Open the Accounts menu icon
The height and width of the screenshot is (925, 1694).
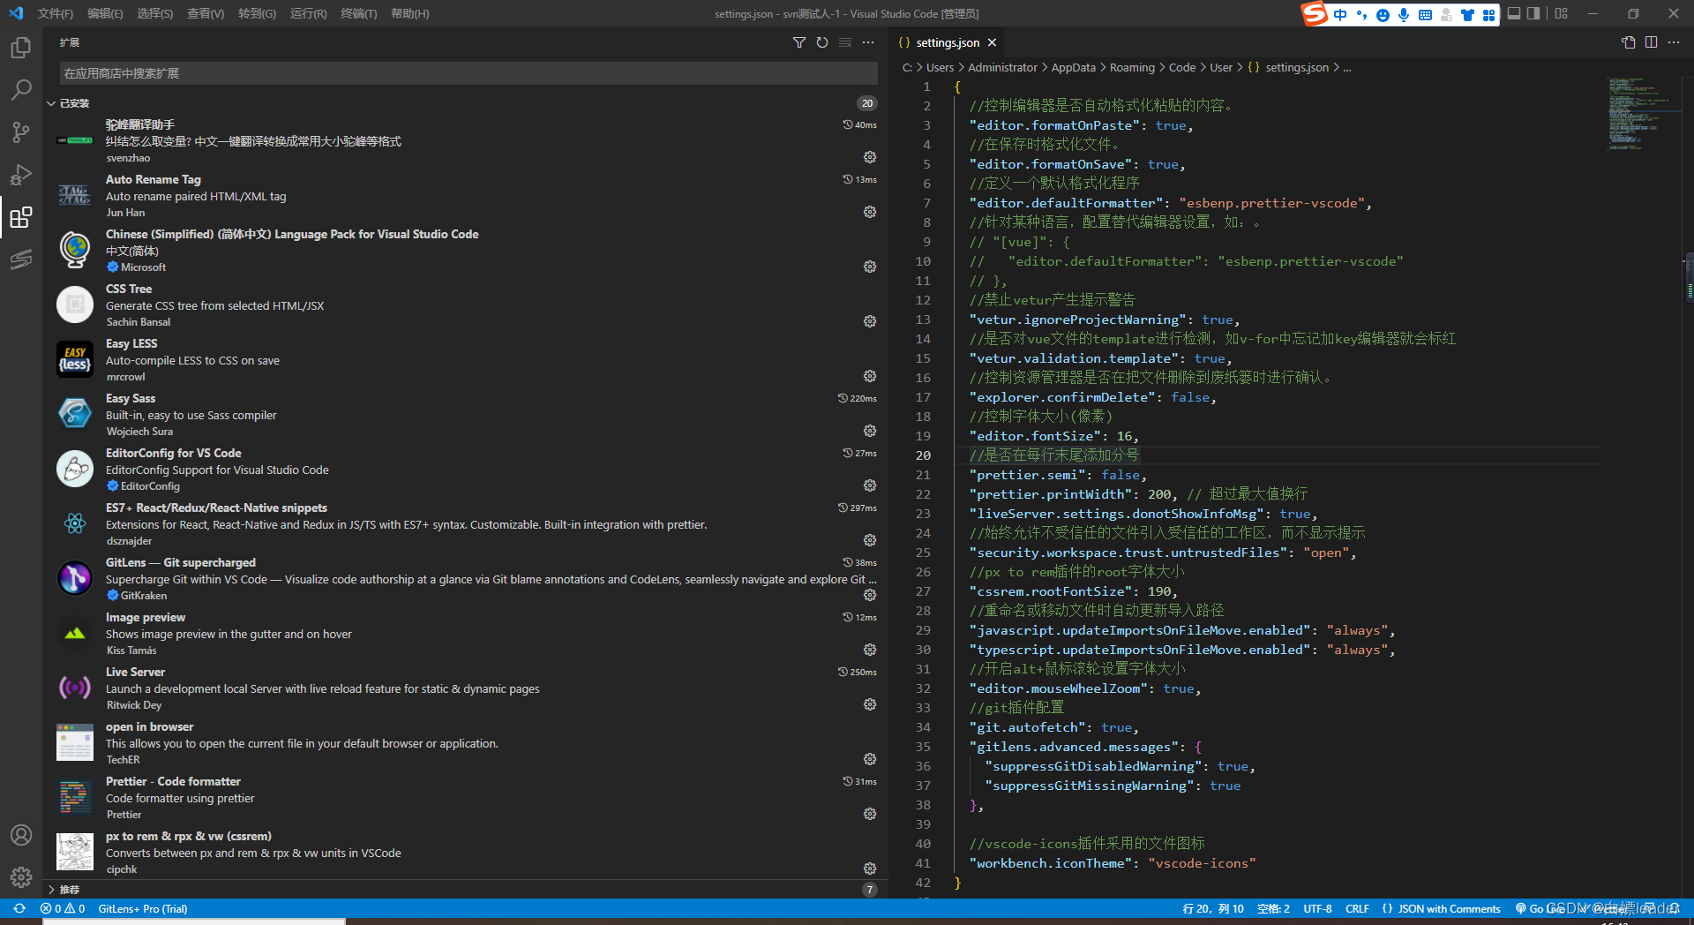[21, 835]
